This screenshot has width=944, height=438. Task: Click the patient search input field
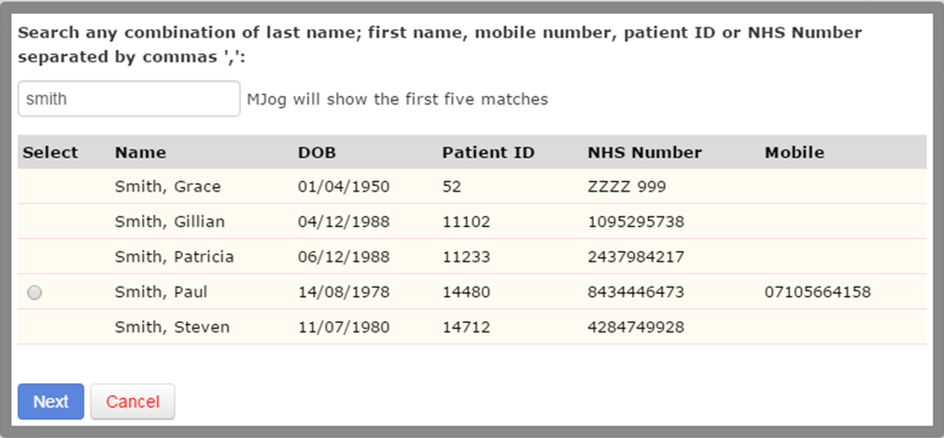coord(129,99)
